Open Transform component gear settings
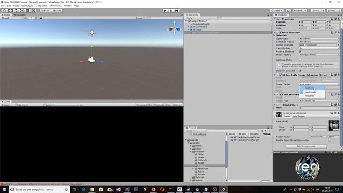This screenshot has width=343, height=193. [339, 19]
